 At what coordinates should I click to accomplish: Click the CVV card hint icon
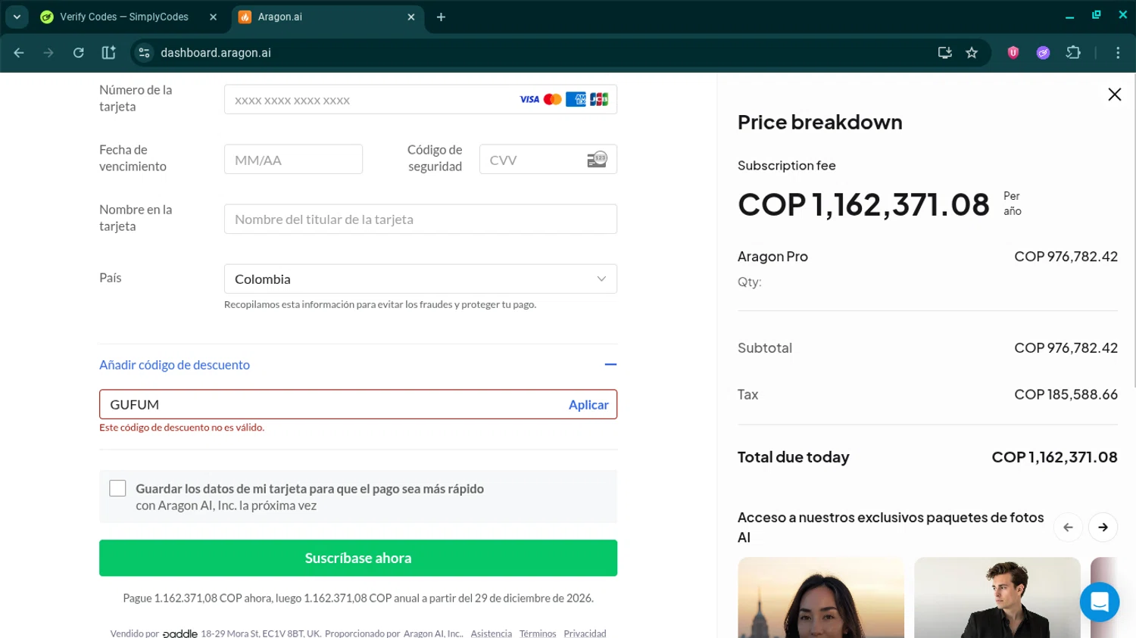598,160
